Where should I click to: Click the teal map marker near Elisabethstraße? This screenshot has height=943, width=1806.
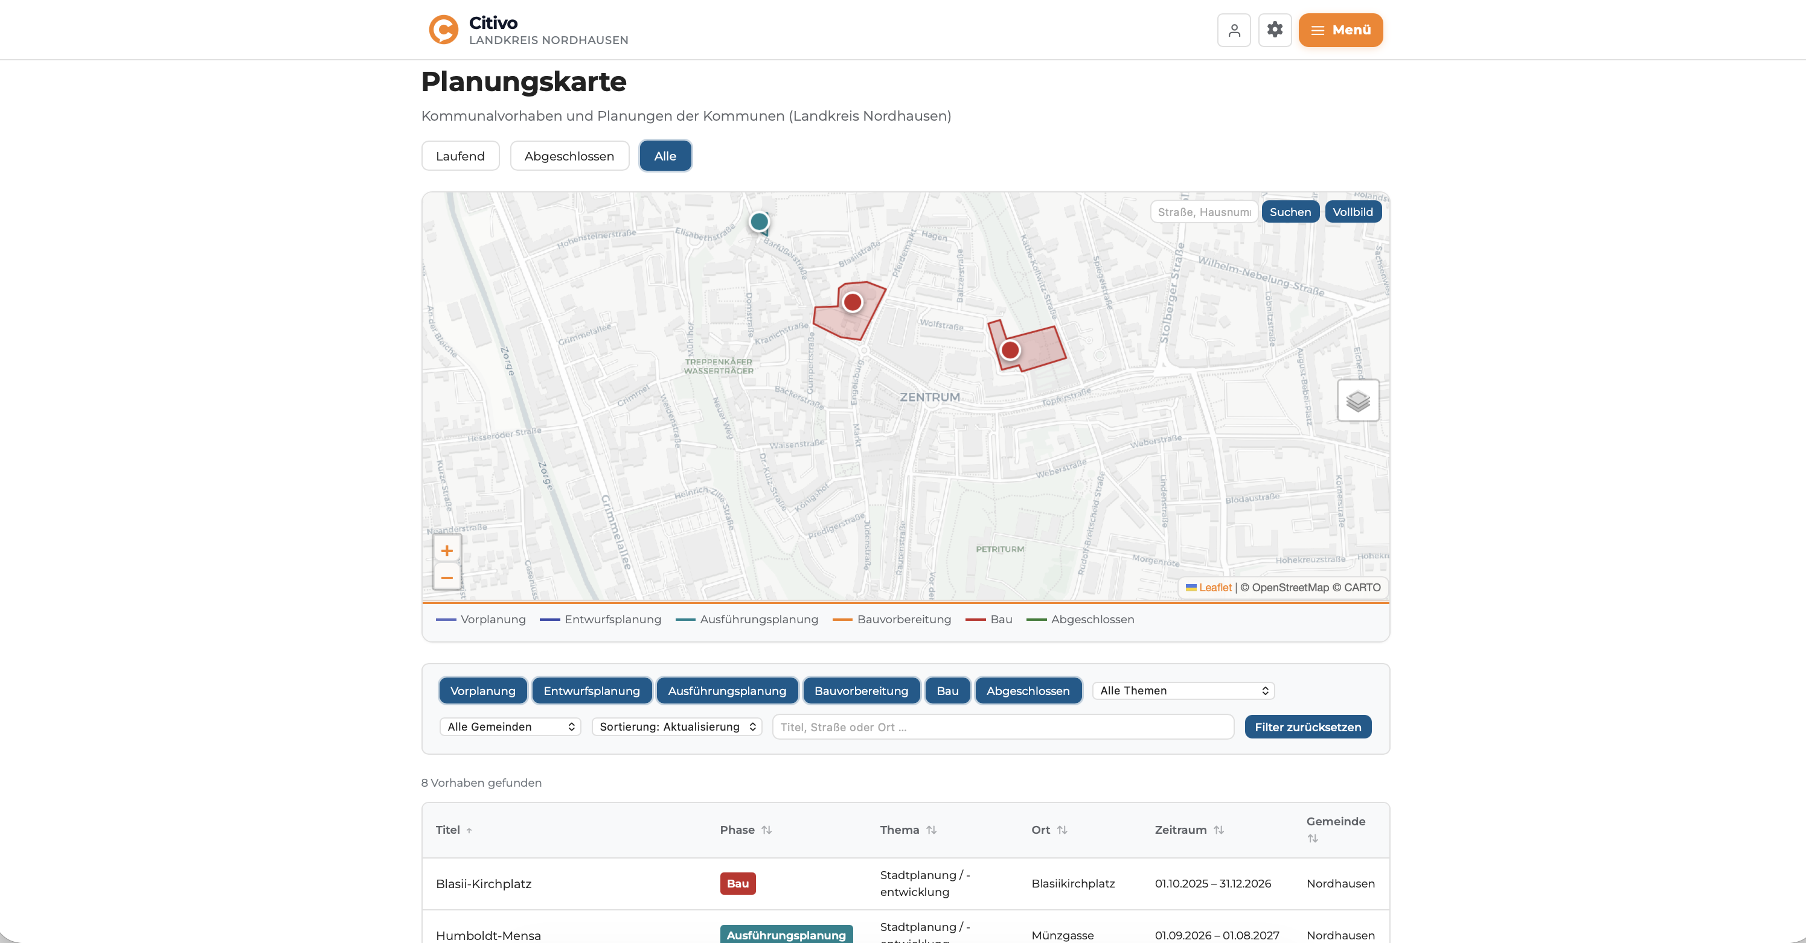click(x=758, y=221)
